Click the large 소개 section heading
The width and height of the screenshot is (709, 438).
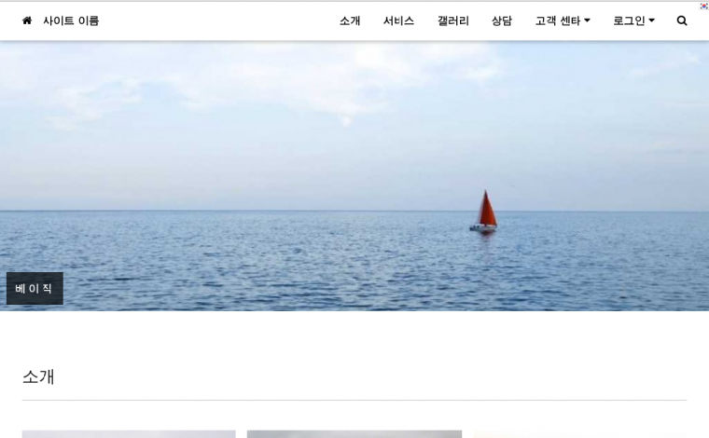[x=38, y=376]
